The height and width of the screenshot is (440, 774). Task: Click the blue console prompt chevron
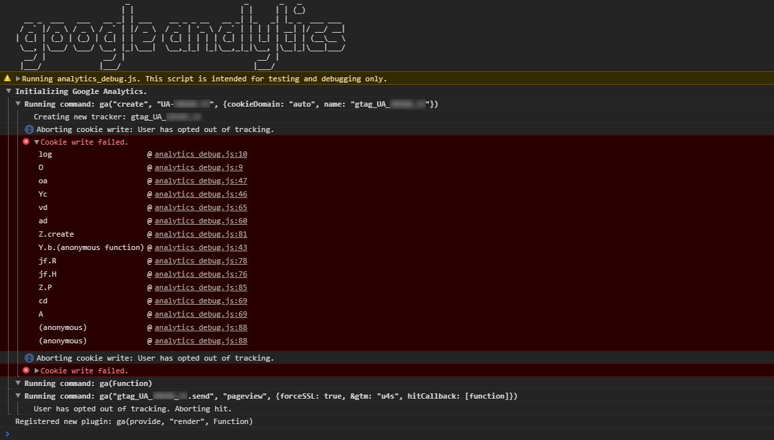(7, 434)
